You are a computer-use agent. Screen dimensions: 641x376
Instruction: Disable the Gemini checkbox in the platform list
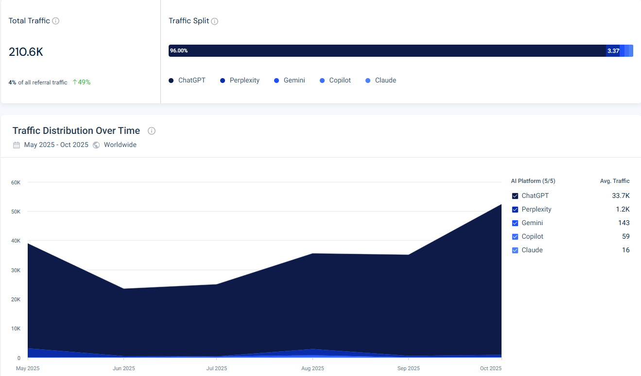click(x=515, y=223)
